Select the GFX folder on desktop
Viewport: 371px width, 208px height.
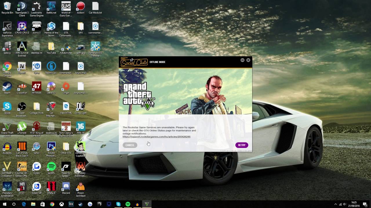[x=81, y=28]
